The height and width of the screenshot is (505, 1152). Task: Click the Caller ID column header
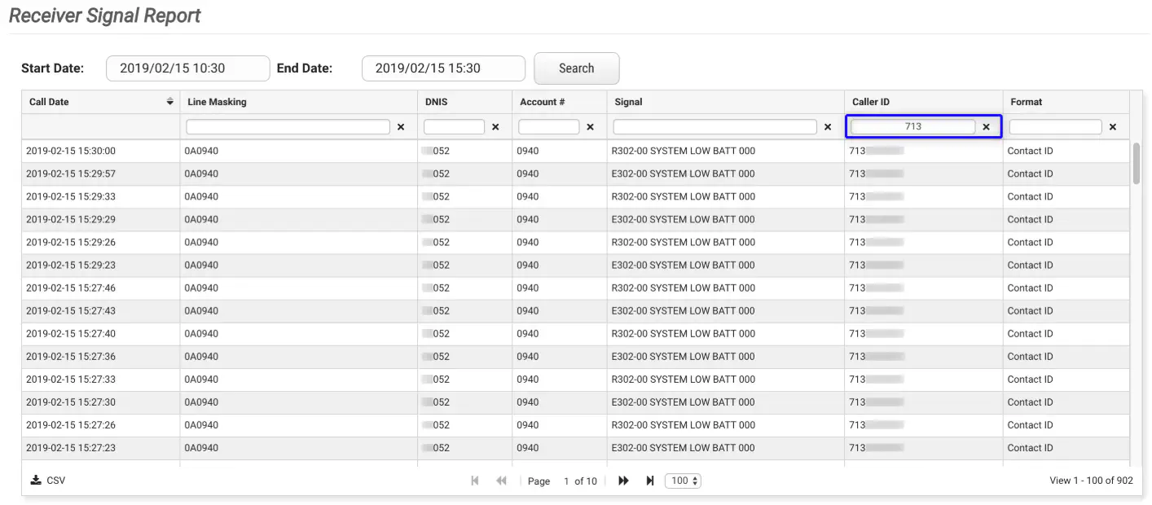point(924,102)
